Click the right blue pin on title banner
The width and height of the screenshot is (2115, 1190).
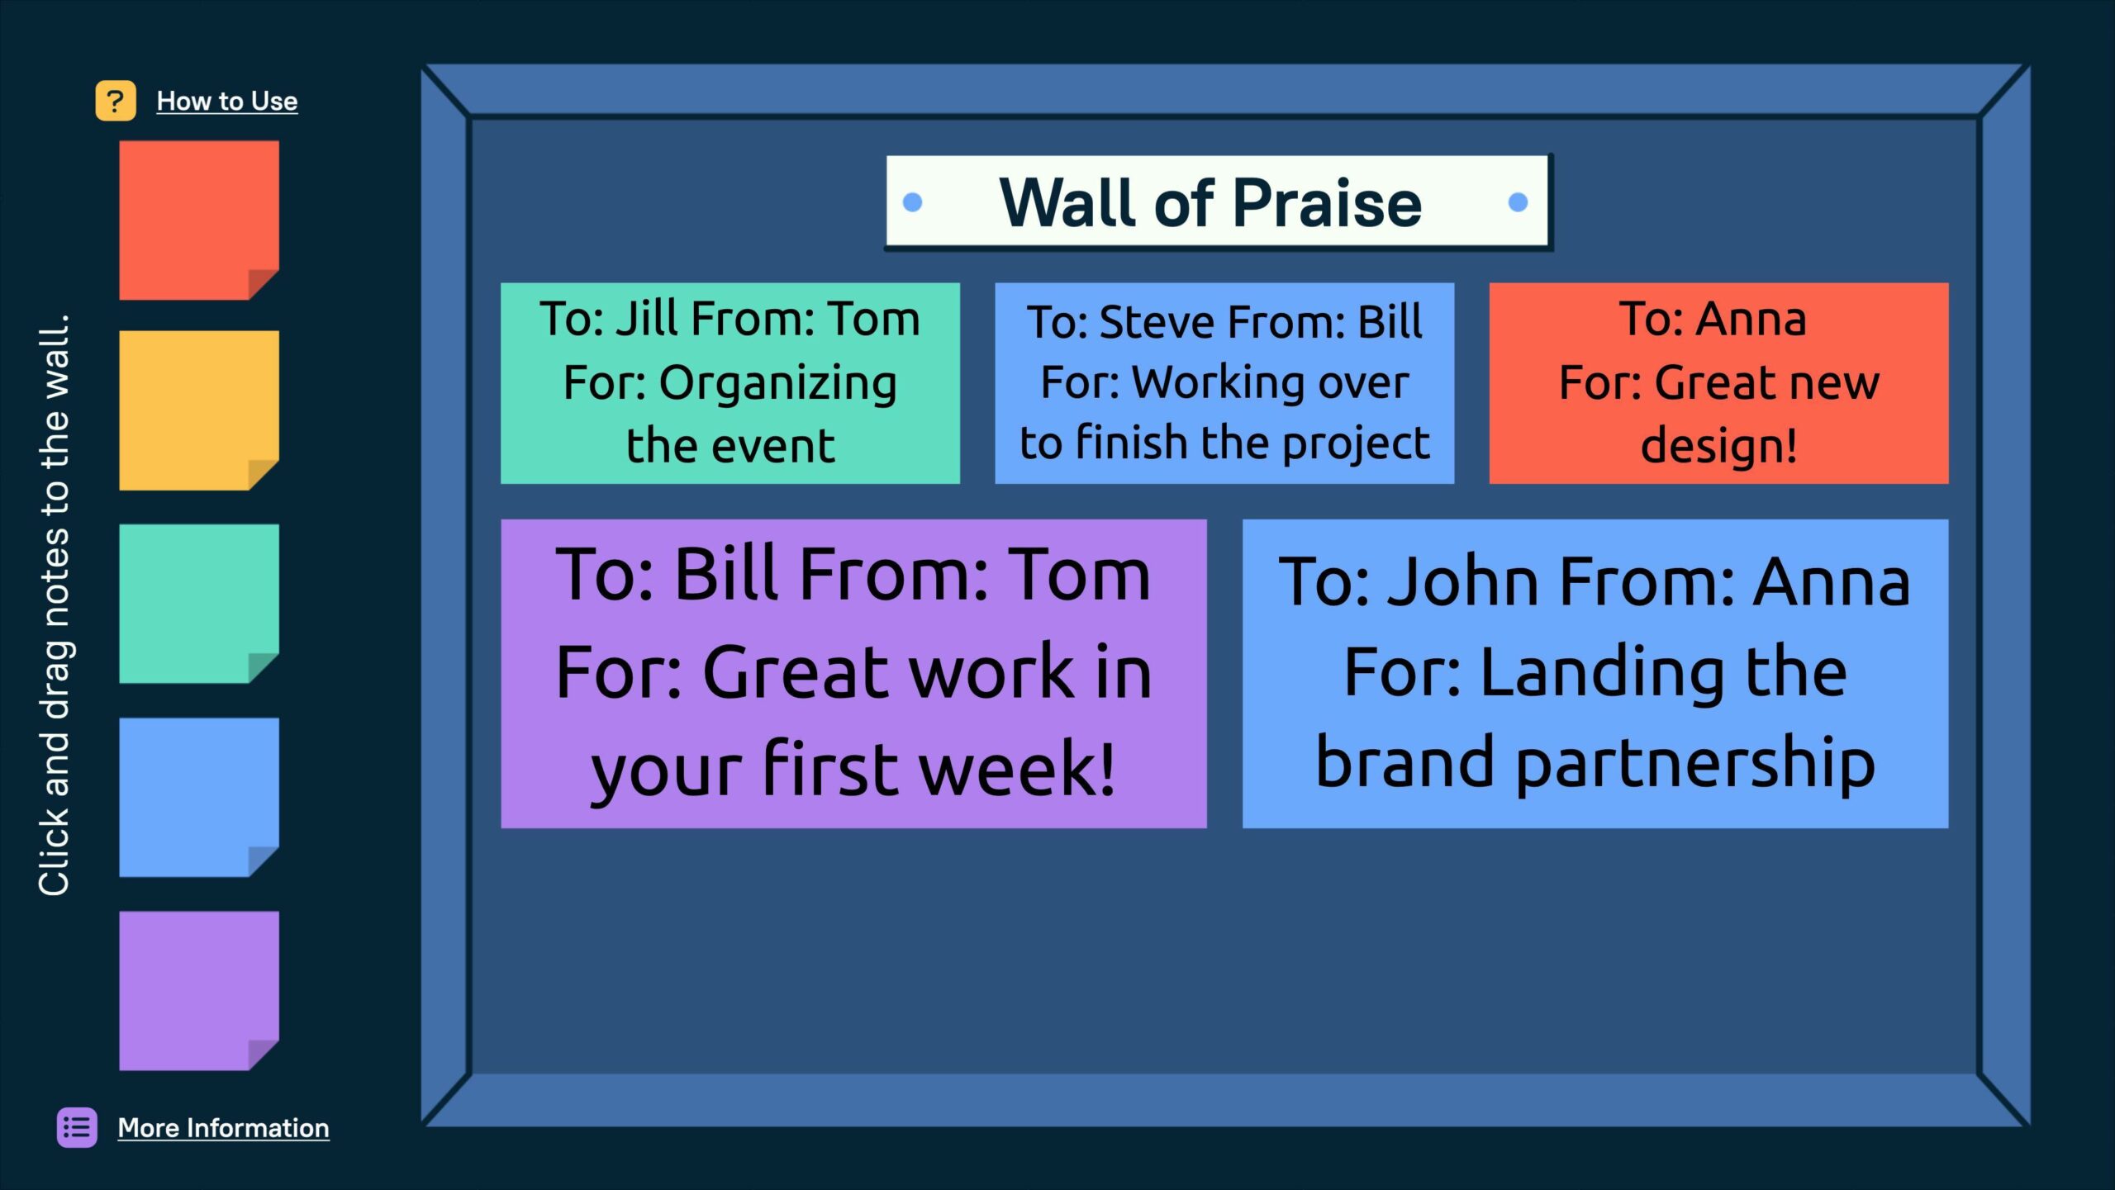pyautogui.click(x=1518, y=202)
